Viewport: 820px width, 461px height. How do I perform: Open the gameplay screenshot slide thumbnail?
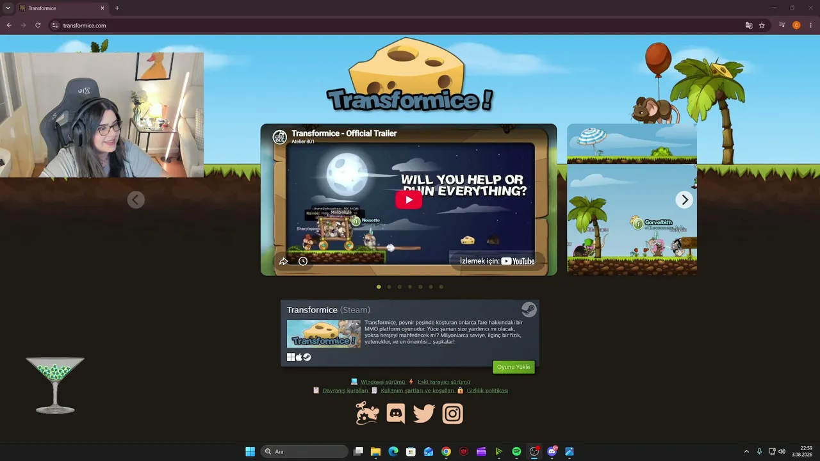click(632, 200)
